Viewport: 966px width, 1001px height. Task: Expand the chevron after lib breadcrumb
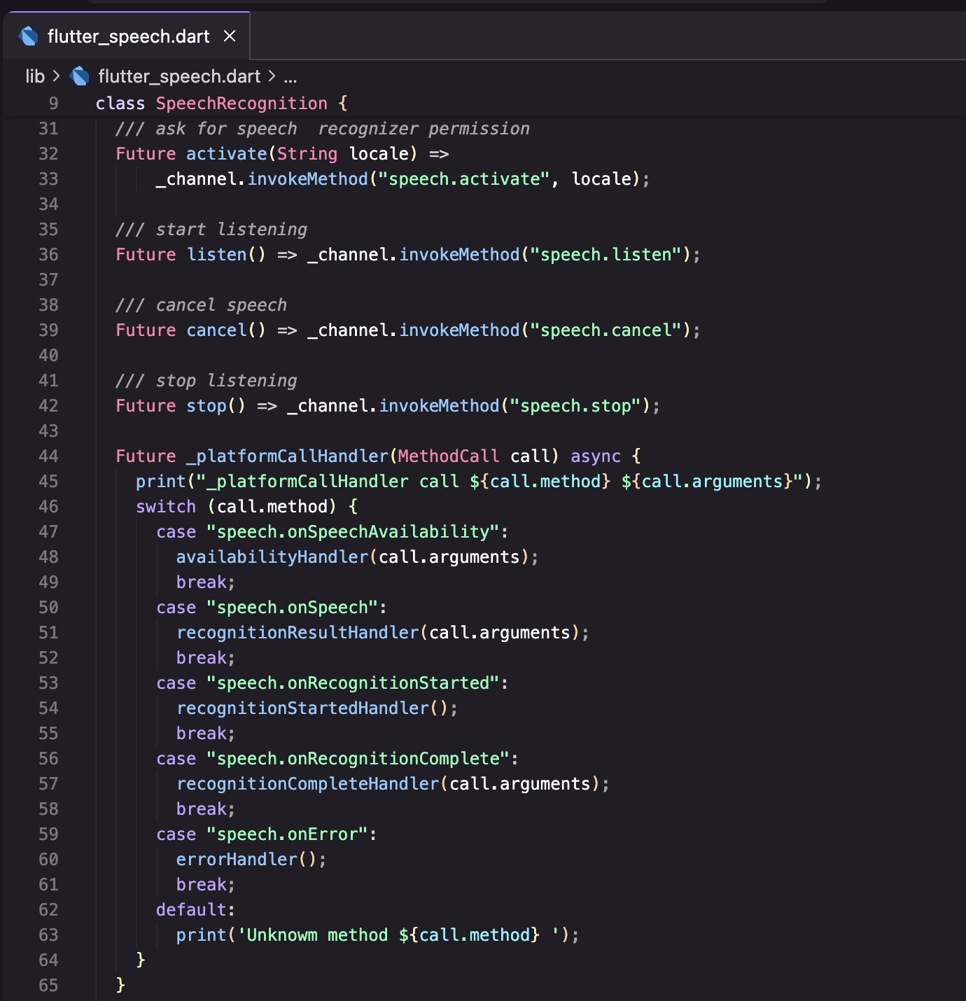[x=57, y=76]
